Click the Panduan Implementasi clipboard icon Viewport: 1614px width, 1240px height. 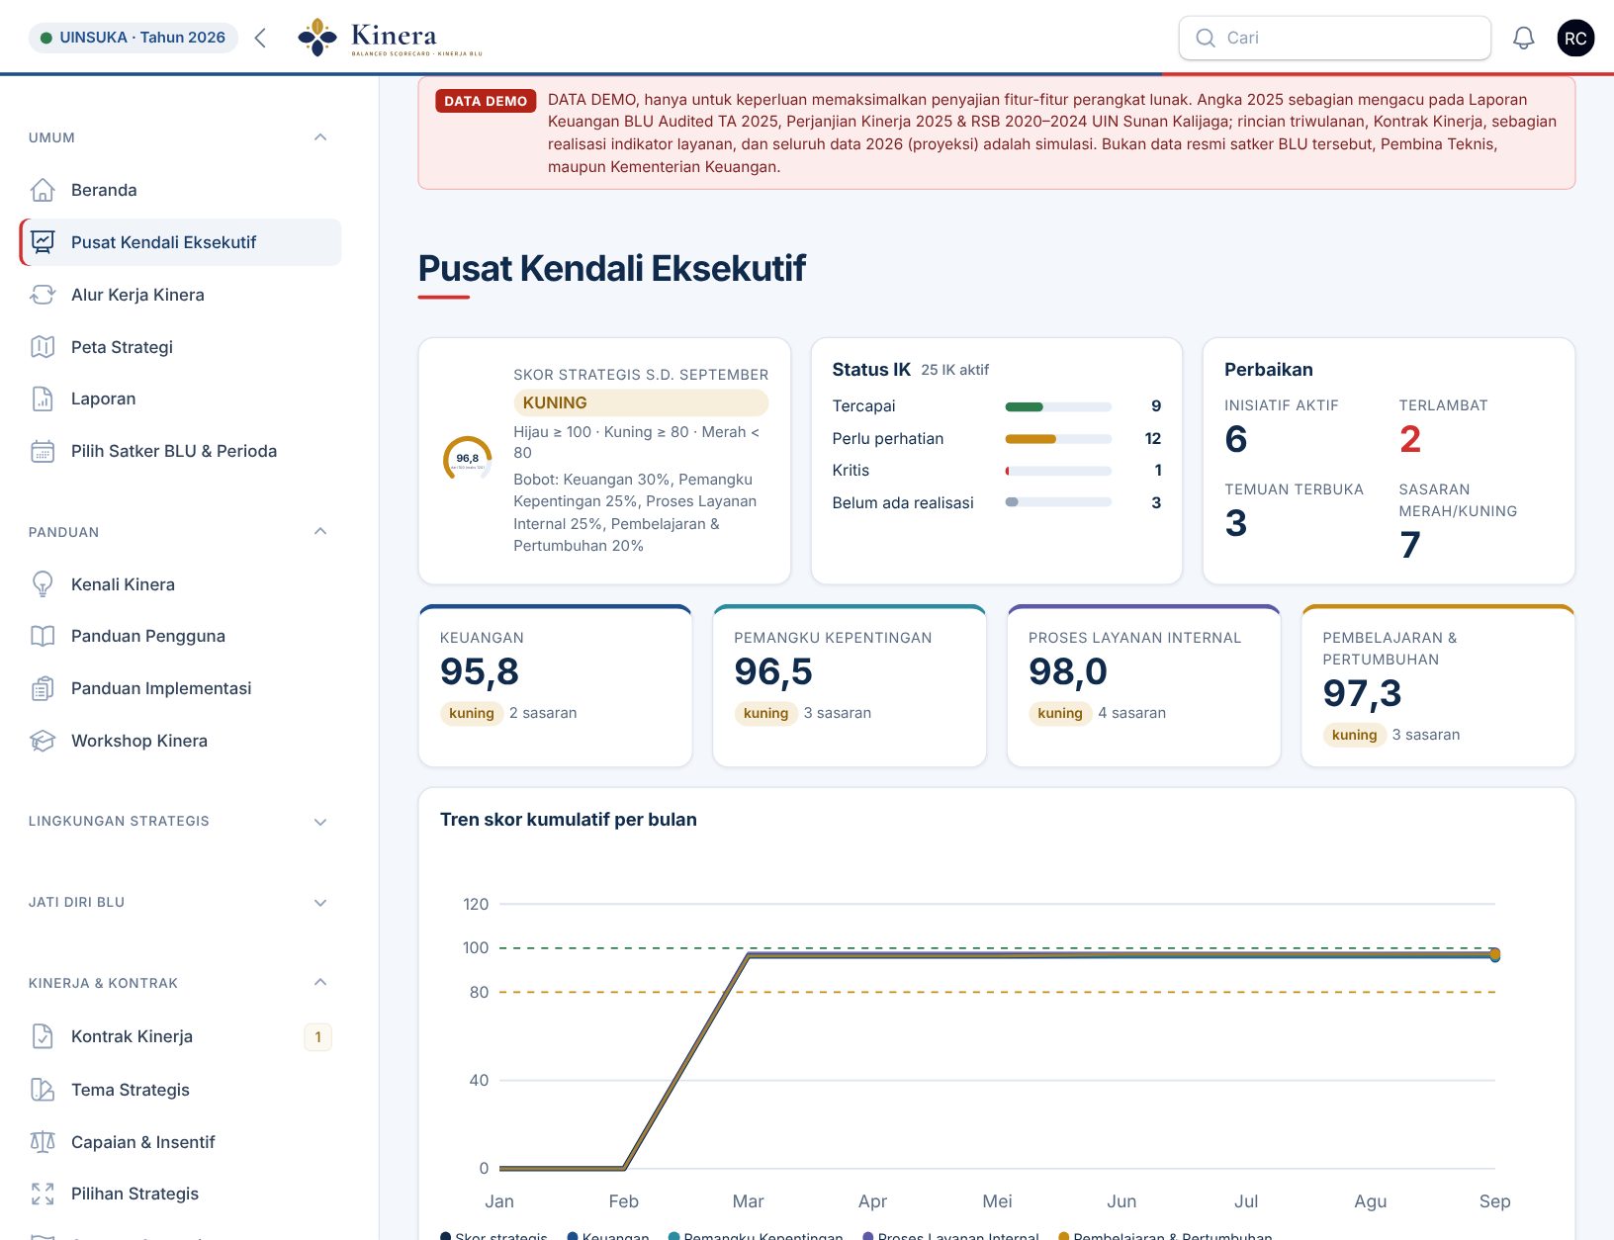click(x=43, y=688)
